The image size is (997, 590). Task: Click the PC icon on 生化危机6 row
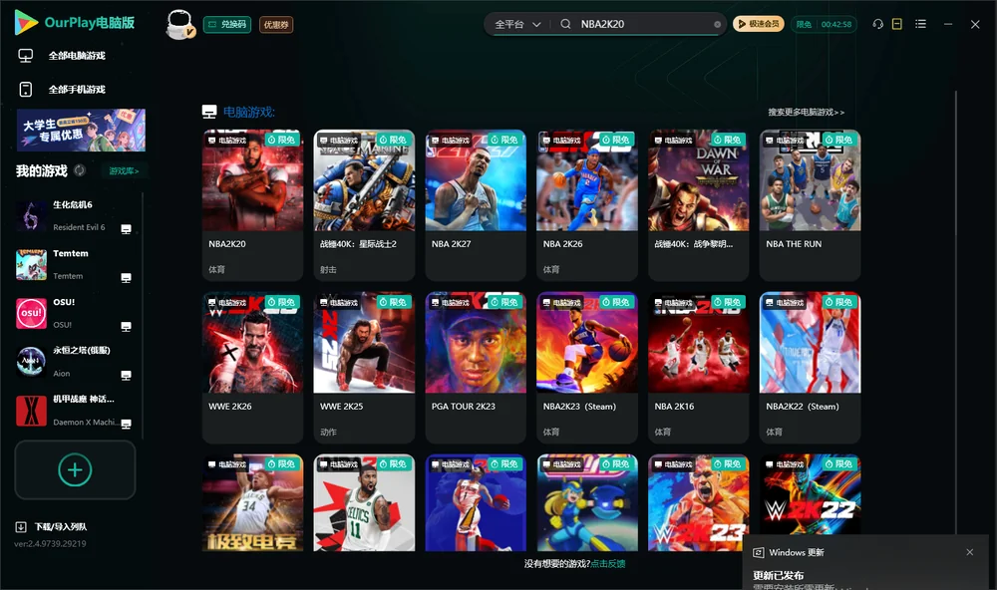pos(126,229)
